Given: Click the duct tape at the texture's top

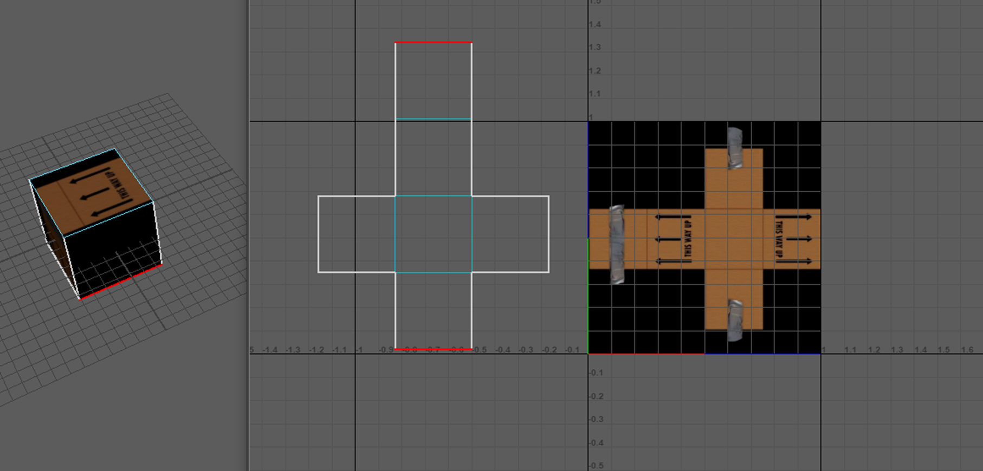Looking at the screenshot, I should click(735, 148).
